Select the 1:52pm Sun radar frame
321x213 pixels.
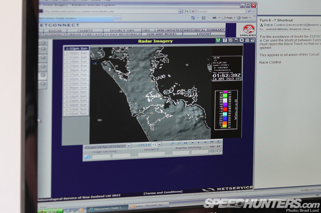pyautogui.click(x=77, y=48)
